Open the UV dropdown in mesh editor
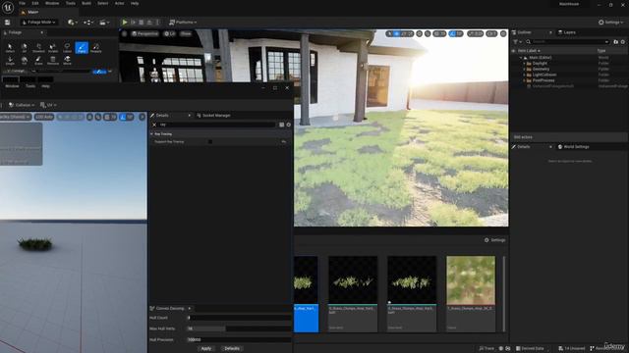 pos(48,105)
